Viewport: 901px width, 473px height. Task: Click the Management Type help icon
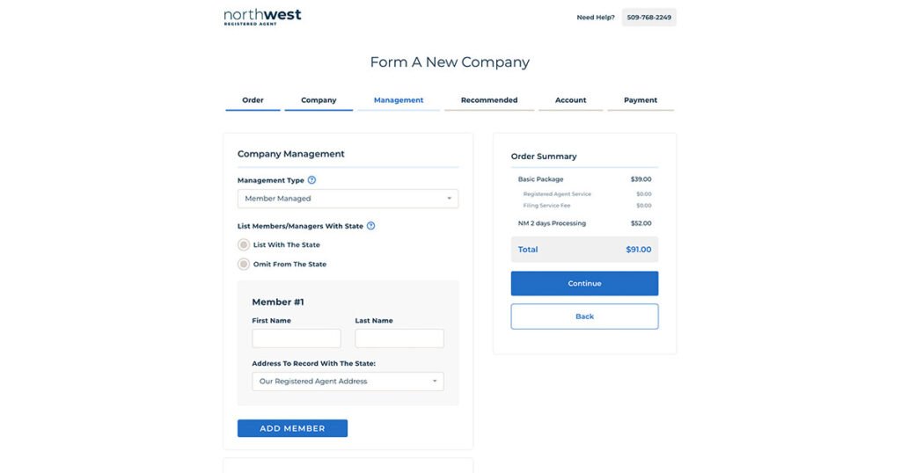point(311,180)
